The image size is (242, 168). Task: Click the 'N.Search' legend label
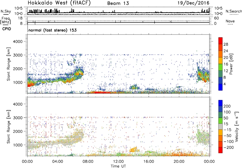(234, 11)
